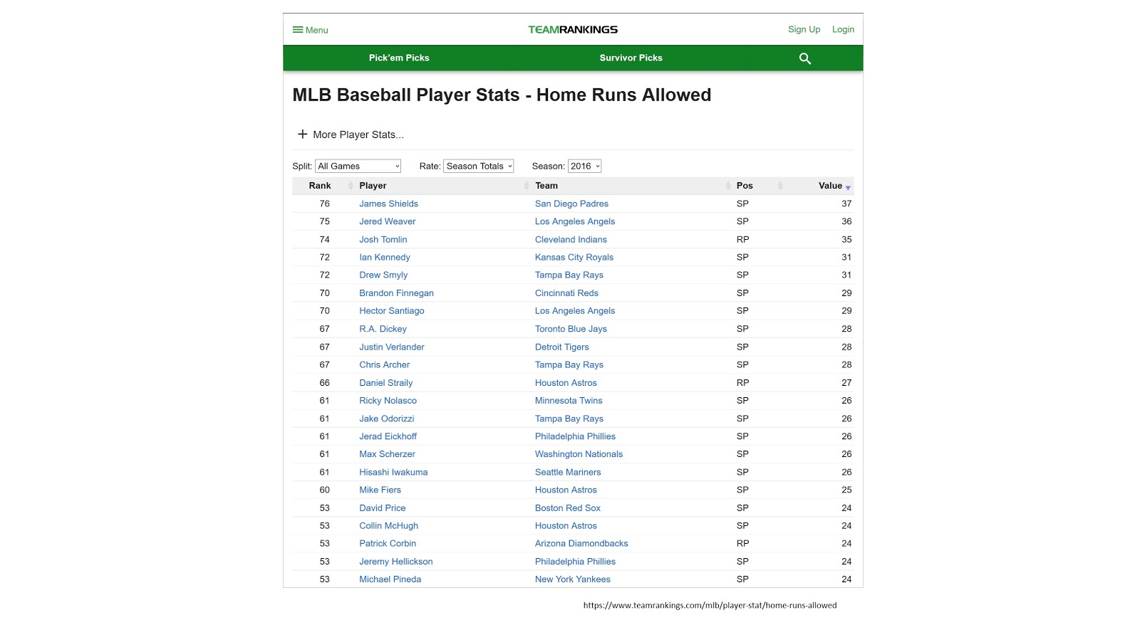
Task: Open the Season year dropdown
Action: coord(584,166)
